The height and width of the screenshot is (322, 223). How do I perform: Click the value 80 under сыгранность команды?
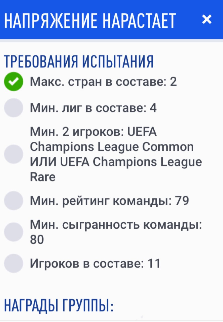click(37, 240)
